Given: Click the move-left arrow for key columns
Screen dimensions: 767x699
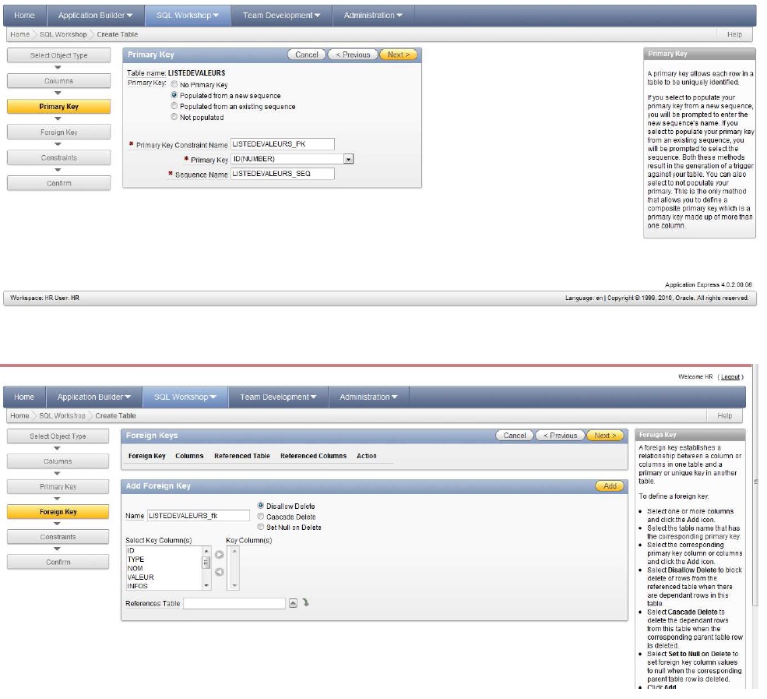Looking at the screenshot, I should click(x=219, y=572).
